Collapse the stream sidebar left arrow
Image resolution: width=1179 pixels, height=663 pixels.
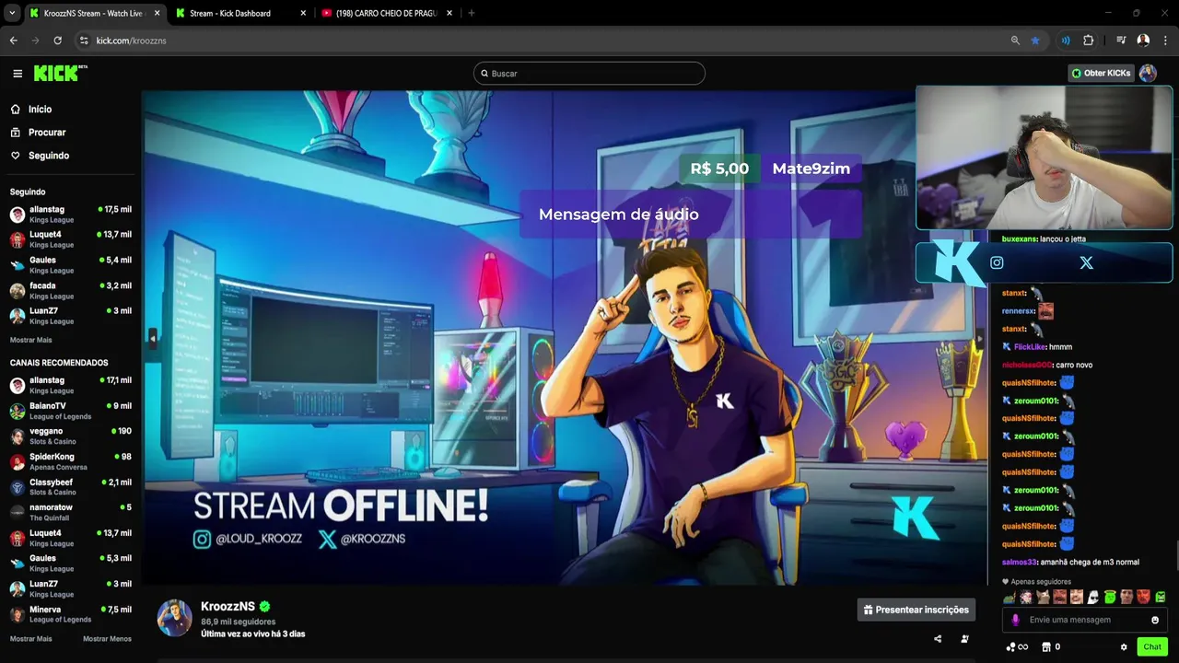click(x=153, y=339)
